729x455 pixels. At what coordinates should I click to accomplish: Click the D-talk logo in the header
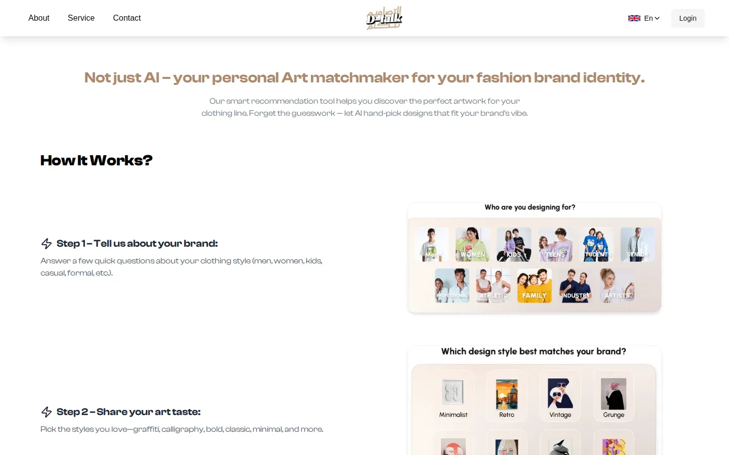384,18
